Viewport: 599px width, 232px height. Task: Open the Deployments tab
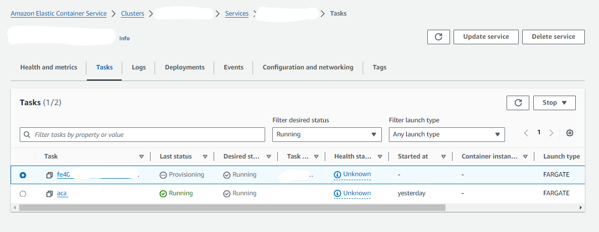point(185,67)
